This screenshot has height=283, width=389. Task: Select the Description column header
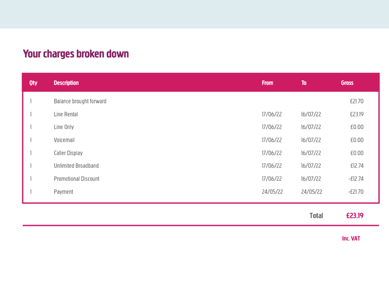coord(66,83)
